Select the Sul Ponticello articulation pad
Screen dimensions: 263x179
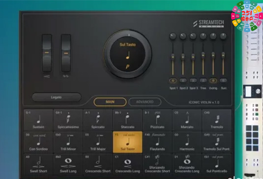pyautogui.click(x=217, y=164)
